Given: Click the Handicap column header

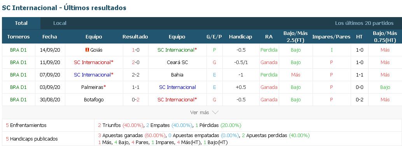Looking at the screenshot, I should 241,36.
